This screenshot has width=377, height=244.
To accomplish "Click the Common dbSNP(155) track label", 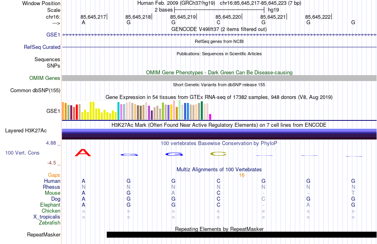I will pos(35,90).
